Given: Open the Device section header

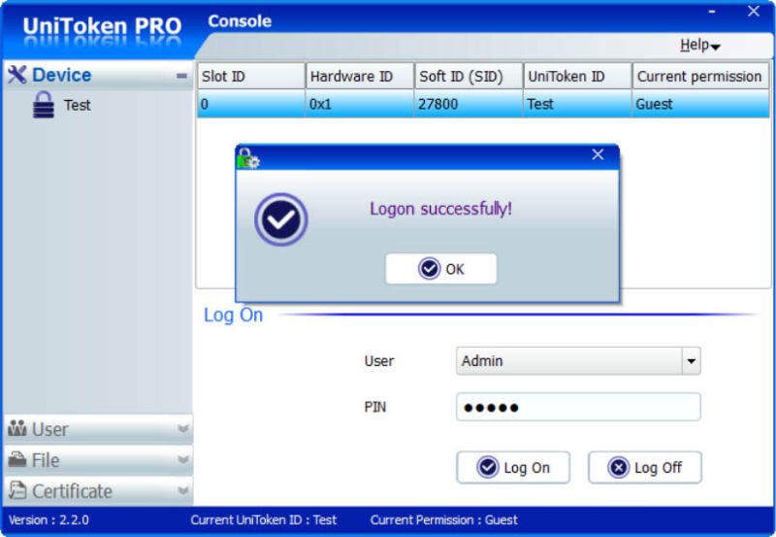Looking at the screenshot, I should (98, 76).
